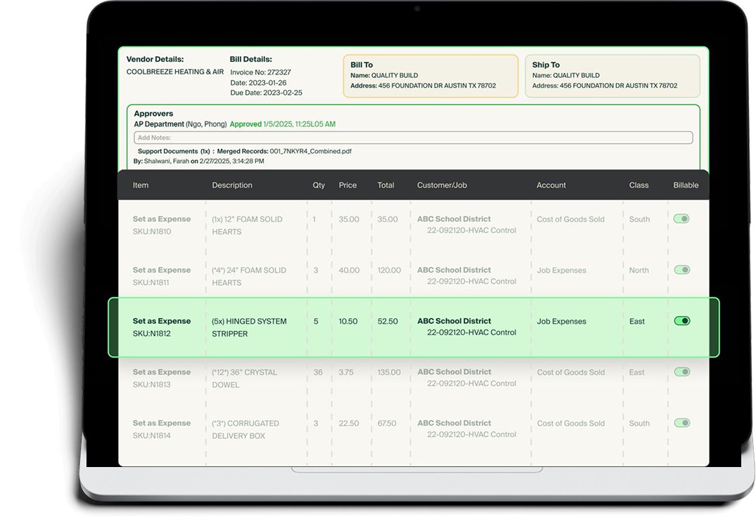Click the Add Notes input field
The width and height of the screenshot is (756, 519).
pyautogui.click(x=414, y=138)
